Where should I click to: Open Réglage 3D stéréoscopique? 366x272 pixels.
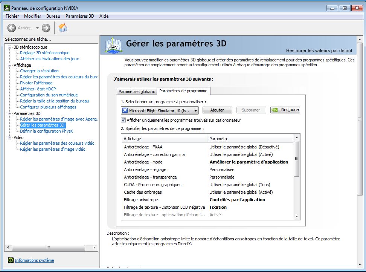pyautogui.click(x=44, y=53)
